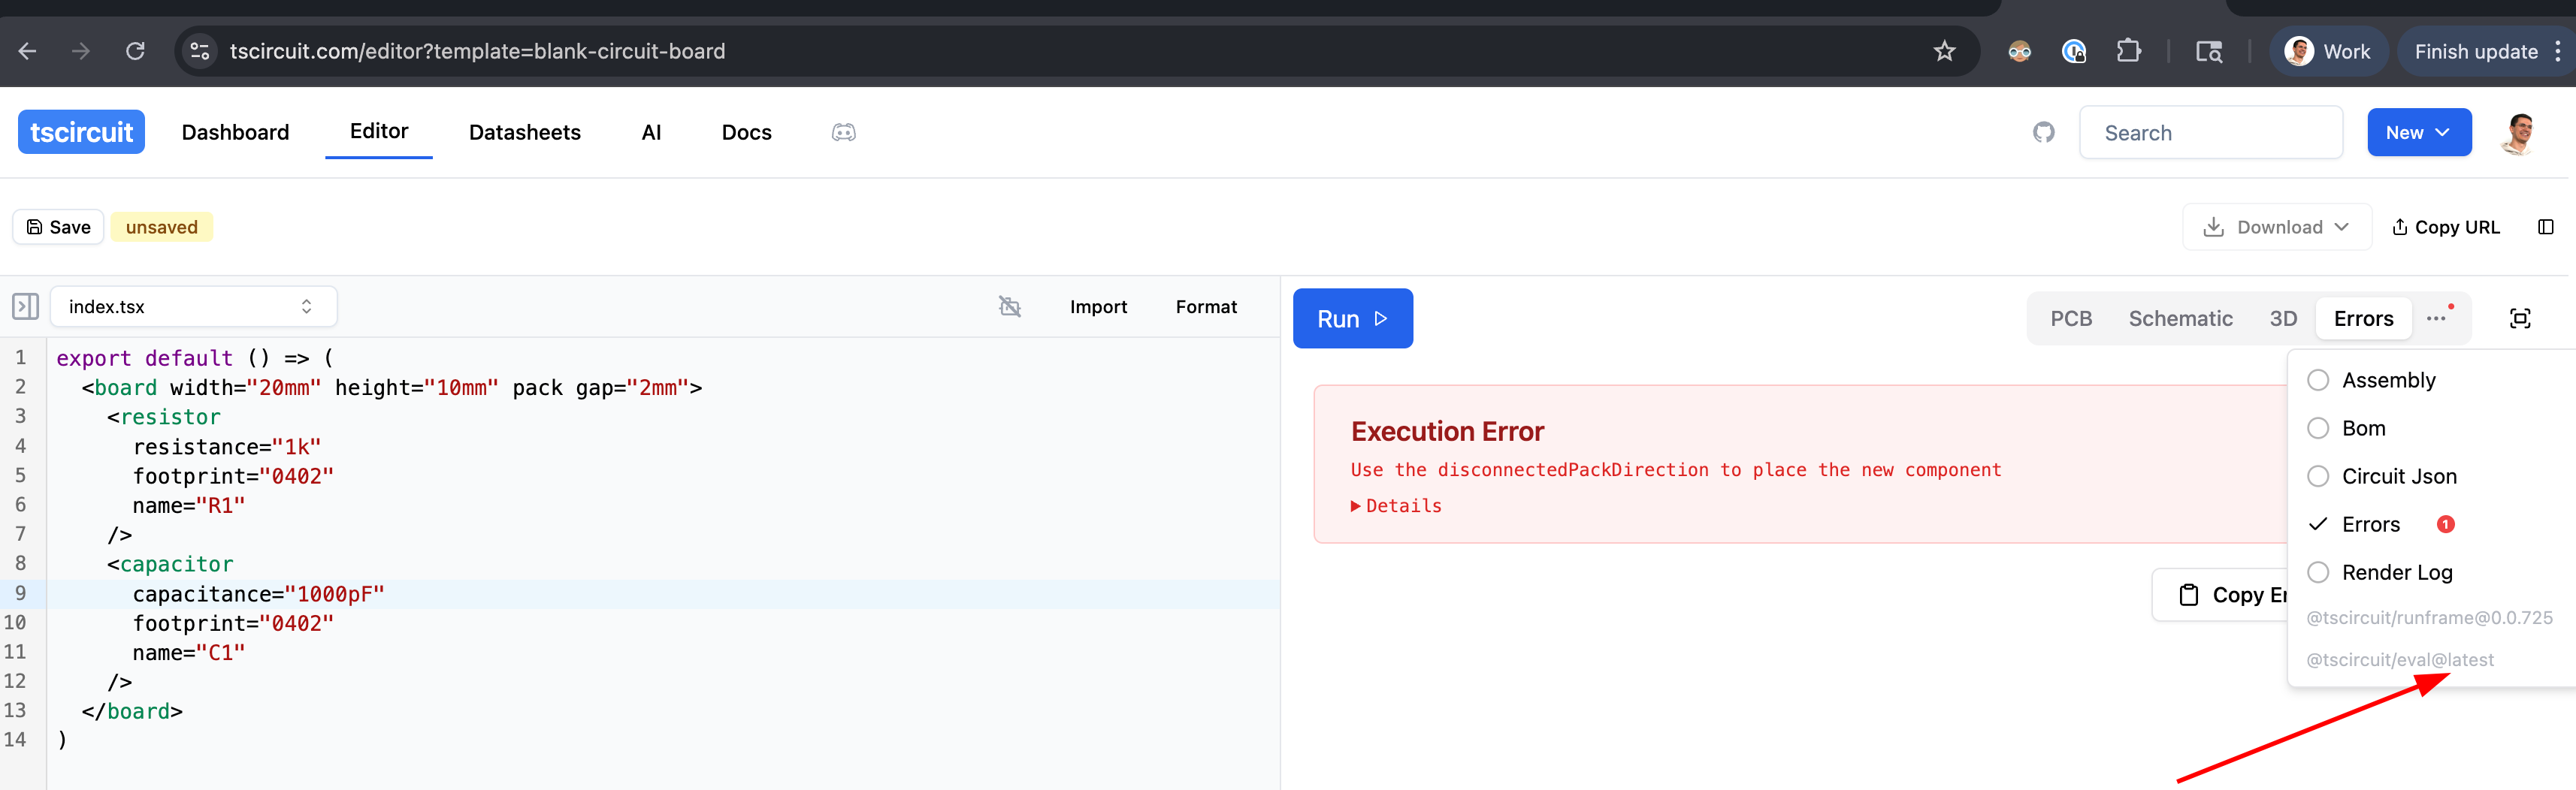The image size is (2576, 790).
Task: Go forward in browser history
Action: [81, 51]
